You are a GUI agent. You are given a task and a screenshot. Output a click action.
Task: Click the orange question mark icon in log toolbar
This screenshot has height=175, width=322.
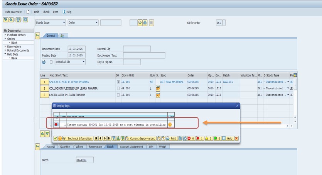pyautogui.click(x=60, y=138)
